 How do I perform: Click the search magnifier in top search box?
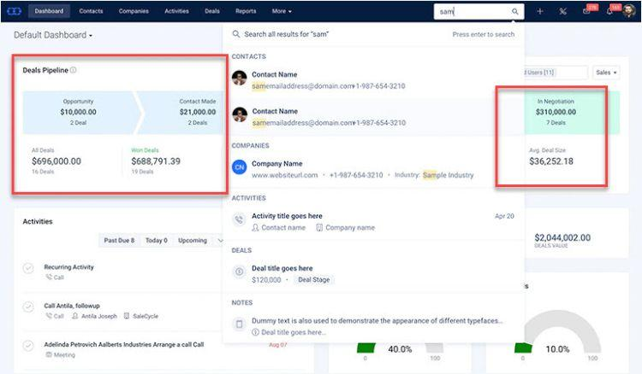coord(514,11)
